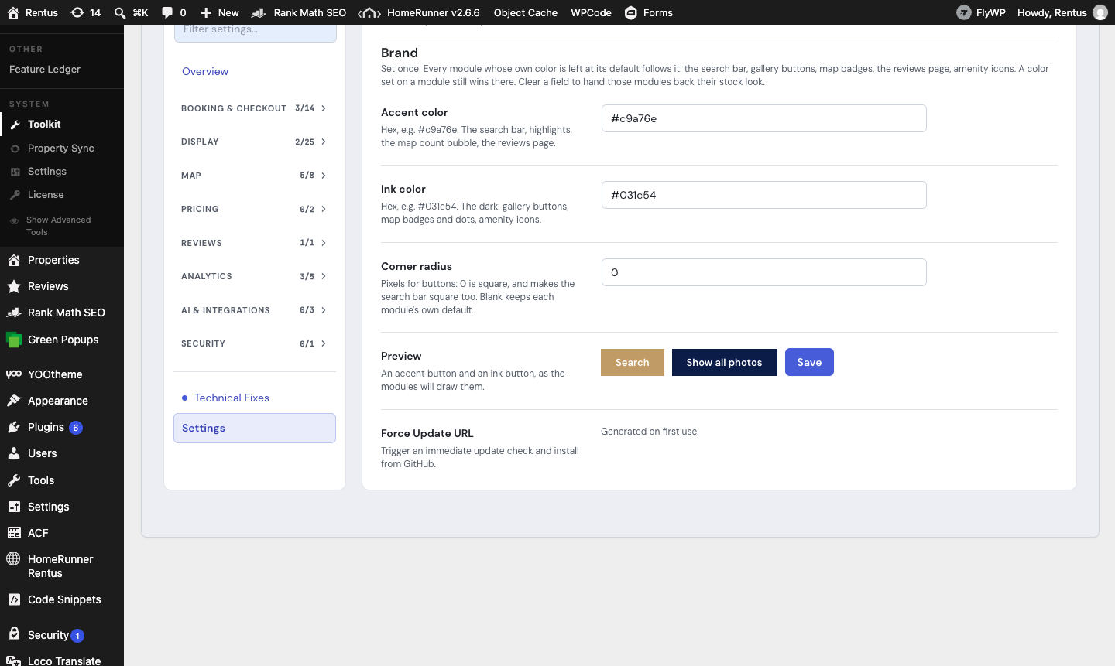Click the search magnifier icon in admin bar
The height and width of the screenshot is (666, 1115).
click(120, 12)
